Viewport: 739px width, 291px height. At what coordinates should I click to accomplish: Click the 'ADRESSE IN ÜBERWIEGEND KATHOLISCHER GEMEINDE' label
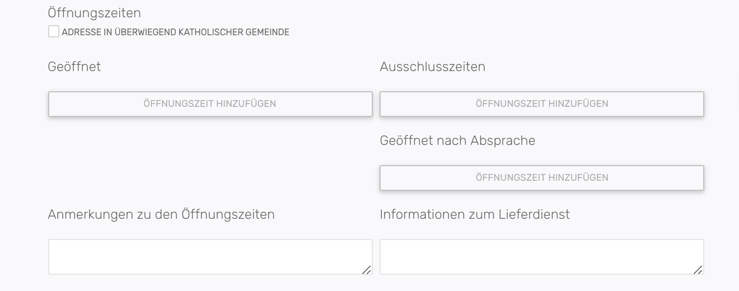[175, 32]
